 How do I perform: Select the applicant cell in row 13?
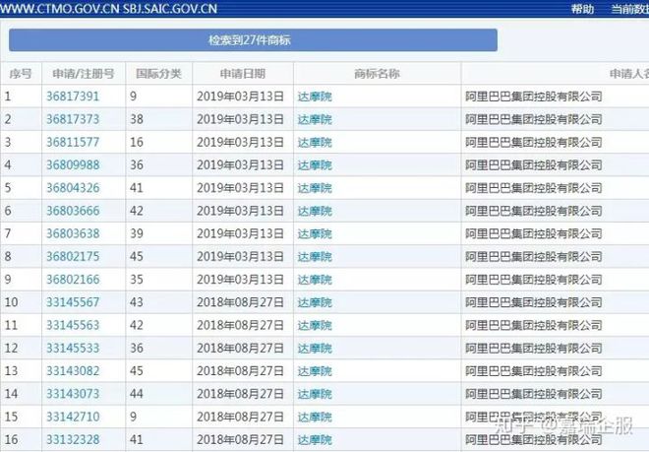(x=555, y=370)
